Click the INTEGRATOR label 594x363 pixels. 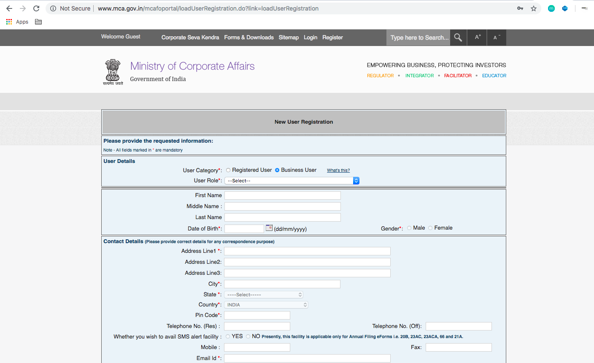click(x=419, y=76)
